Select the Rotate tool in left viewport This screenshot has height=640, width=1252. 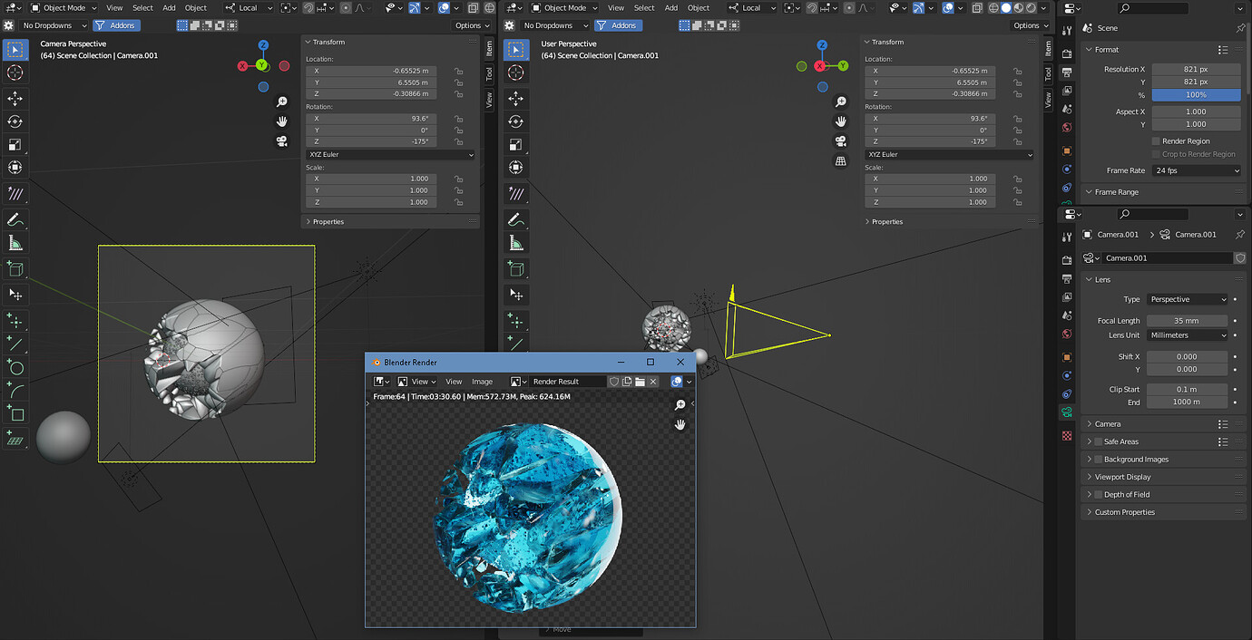[x=15, y=121]
